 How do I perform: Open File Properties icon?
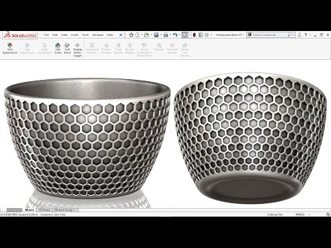click(x=201, y=35)
